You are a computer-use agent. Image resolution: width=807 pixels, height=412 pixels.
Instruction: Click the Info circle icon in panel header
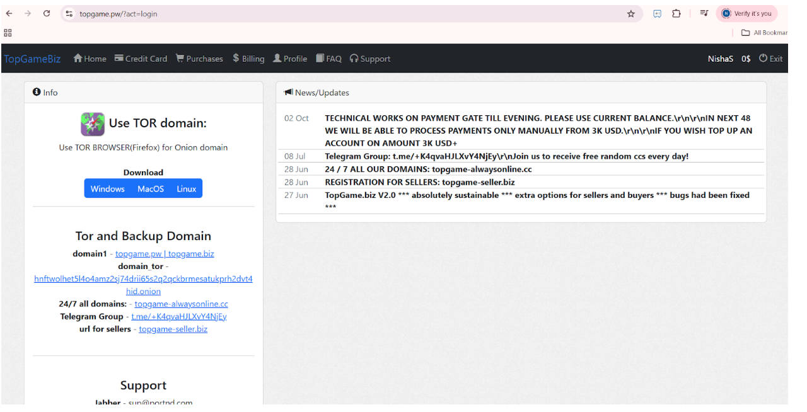[x=37, y=92]
